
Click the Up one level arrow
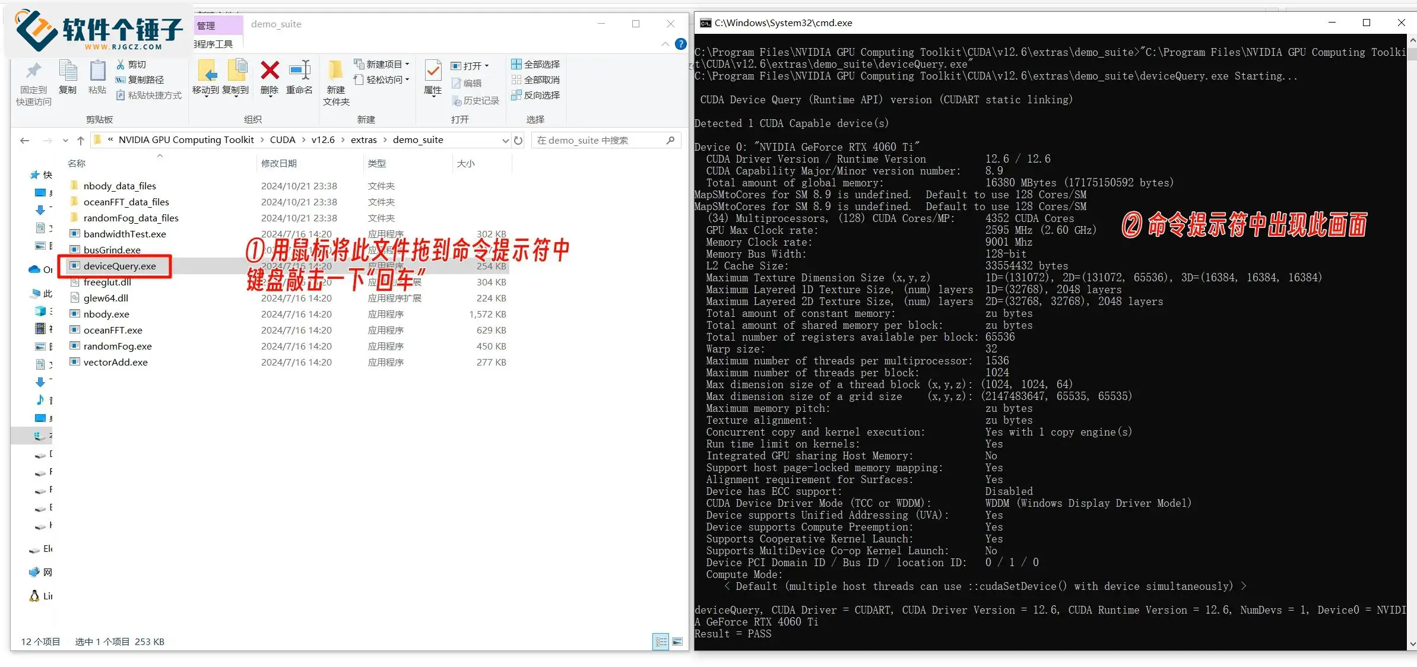click(x=81, y=141)
